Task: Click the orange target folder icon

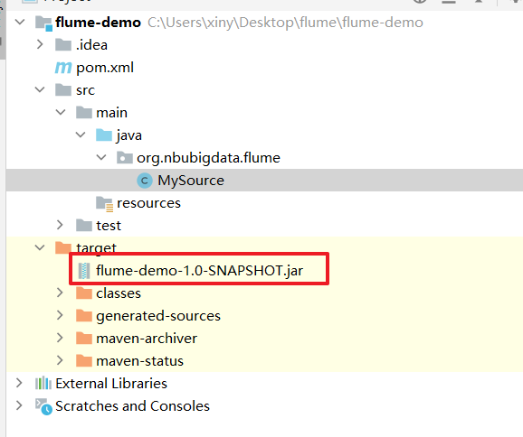Action: 63,247
